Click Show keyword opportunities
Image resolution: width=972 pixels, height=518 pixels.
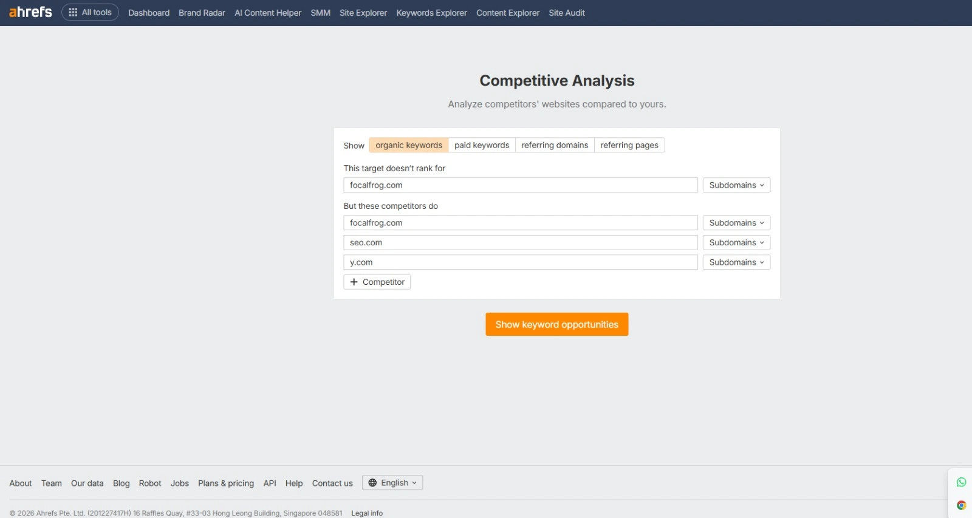tap(556, 324)
